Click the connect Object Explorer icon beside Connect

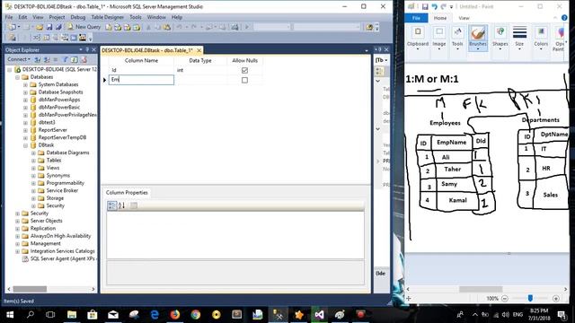tap(38, 59)
